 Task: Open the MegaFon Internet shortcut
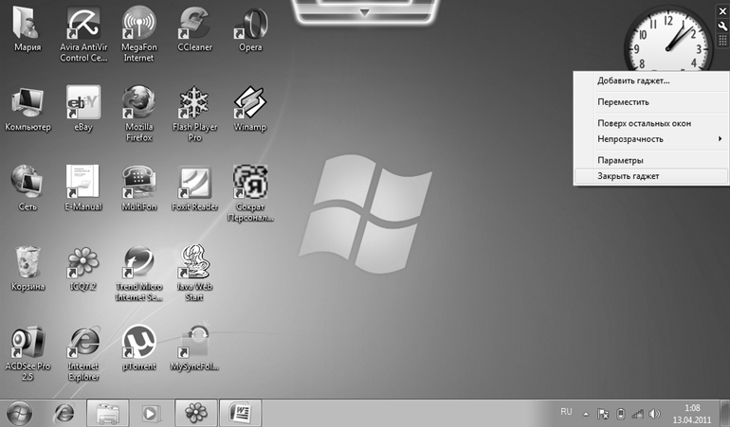[138, 33]
